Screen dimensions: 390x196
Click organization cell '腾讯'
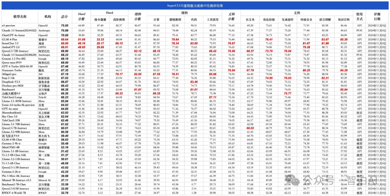click(41, 70)
